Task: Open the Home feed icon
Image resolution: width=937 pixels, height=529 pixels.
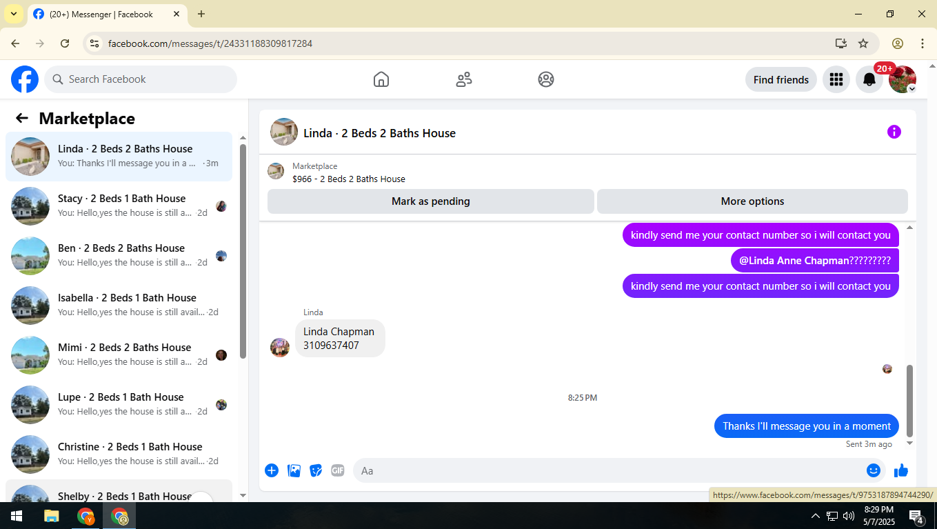Action: (381, 79)
